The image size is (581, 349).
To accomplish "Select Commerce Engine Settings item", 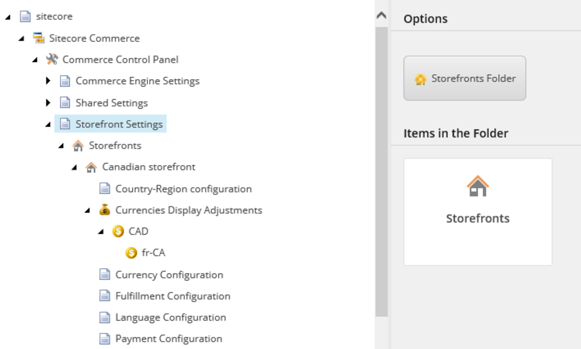I will coord(137,81).
